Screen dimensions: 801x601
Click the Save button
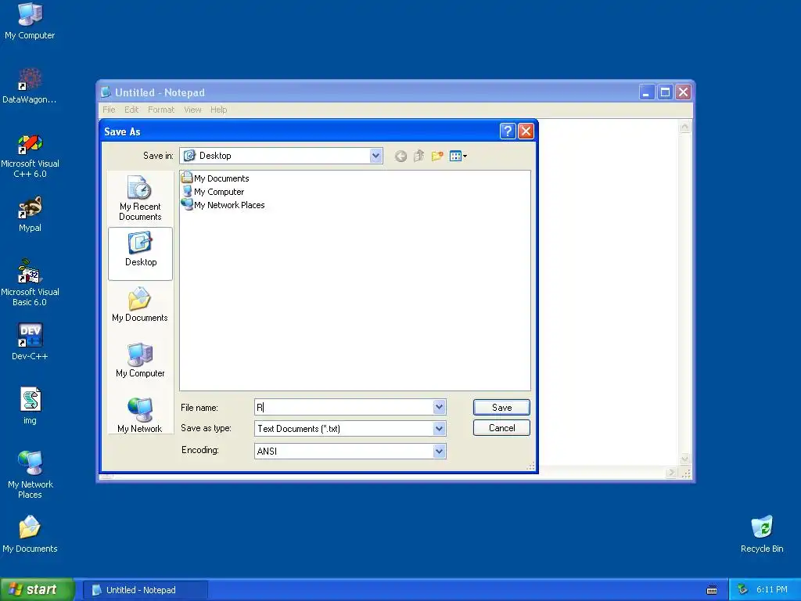(x=501, y=407)
